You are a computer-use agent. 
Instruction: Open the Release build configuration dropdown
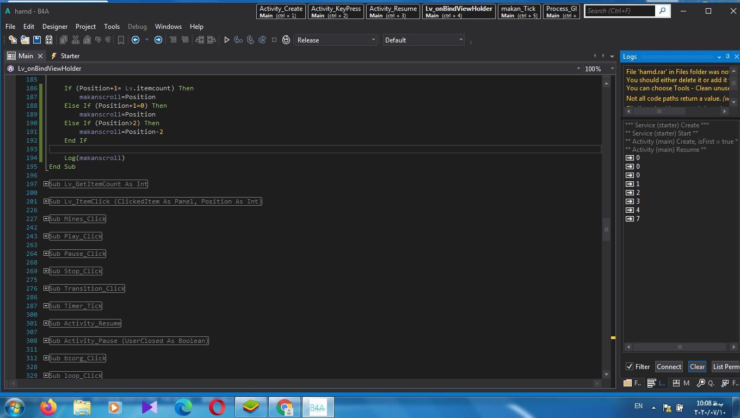(x=336, y=40)
